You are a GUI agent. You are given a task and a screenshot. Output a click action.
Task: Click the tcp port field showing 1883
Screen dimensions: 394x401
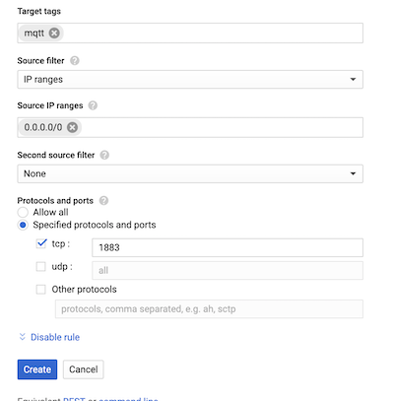pyautogui.click(x=228, y=247)
